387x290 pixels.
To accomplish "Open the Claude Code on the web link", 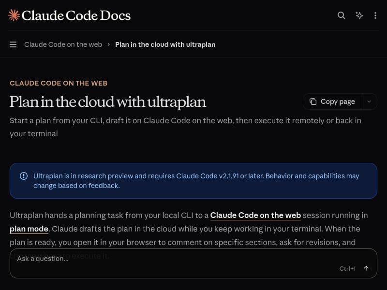I will (x=255, y=215).
